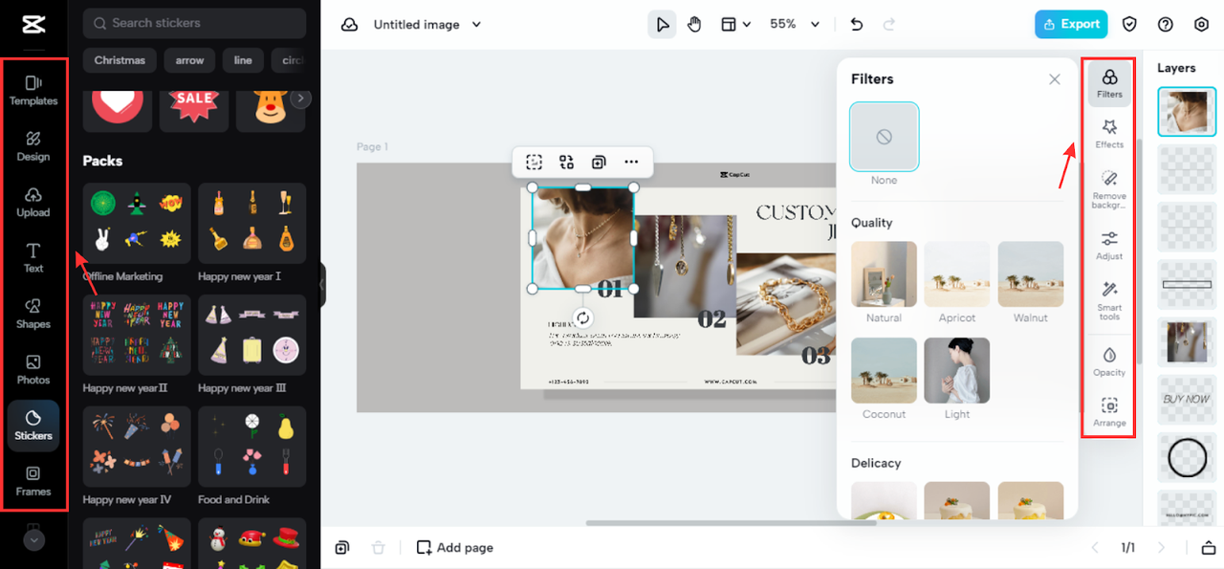The height and width of the screenshot is (569, 1224).
Task: Undo the last action
Action: click(857, 24)
